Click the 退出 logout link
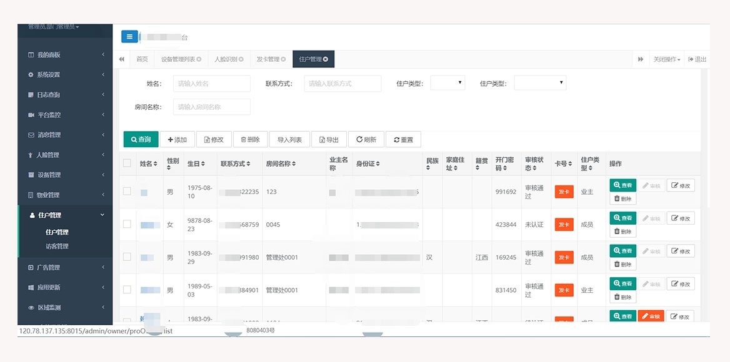 click(x=697, y=60)
